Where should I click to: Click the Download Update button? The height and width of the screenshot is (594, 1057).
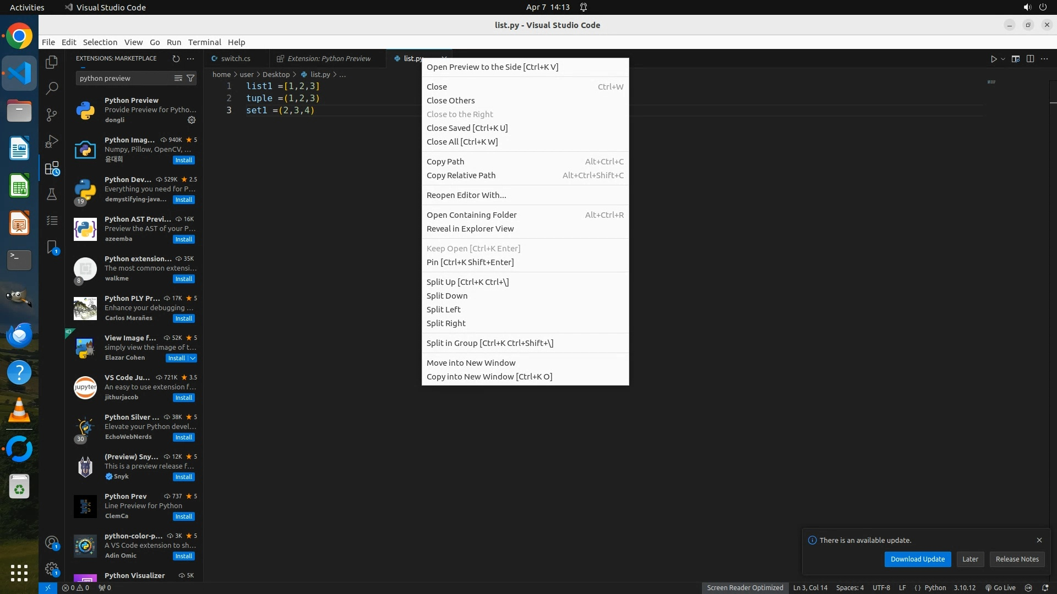coord(917,559)
